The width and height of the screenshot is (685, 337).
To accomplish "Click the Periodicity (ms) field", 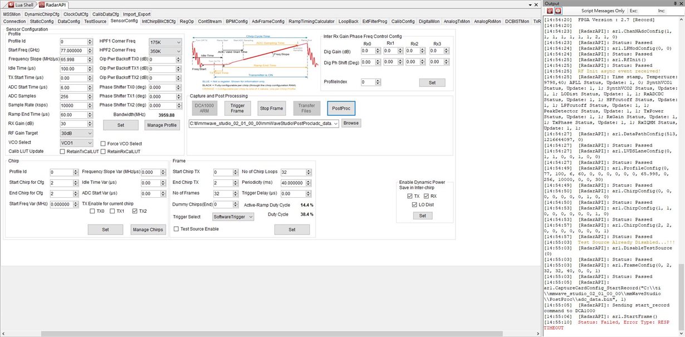I will click(x=295, y=183).
